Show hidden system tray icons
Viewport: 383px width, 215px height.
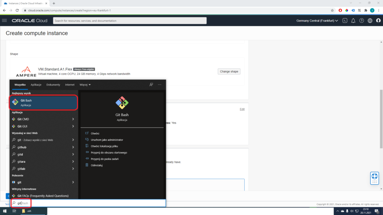[338, 211]
